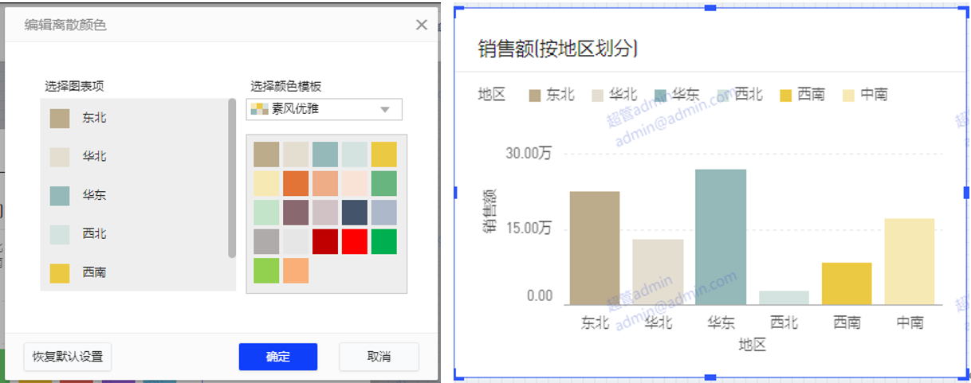971x383 pixels.
Task: Pick the 西北 chart item
Action: 94,234
